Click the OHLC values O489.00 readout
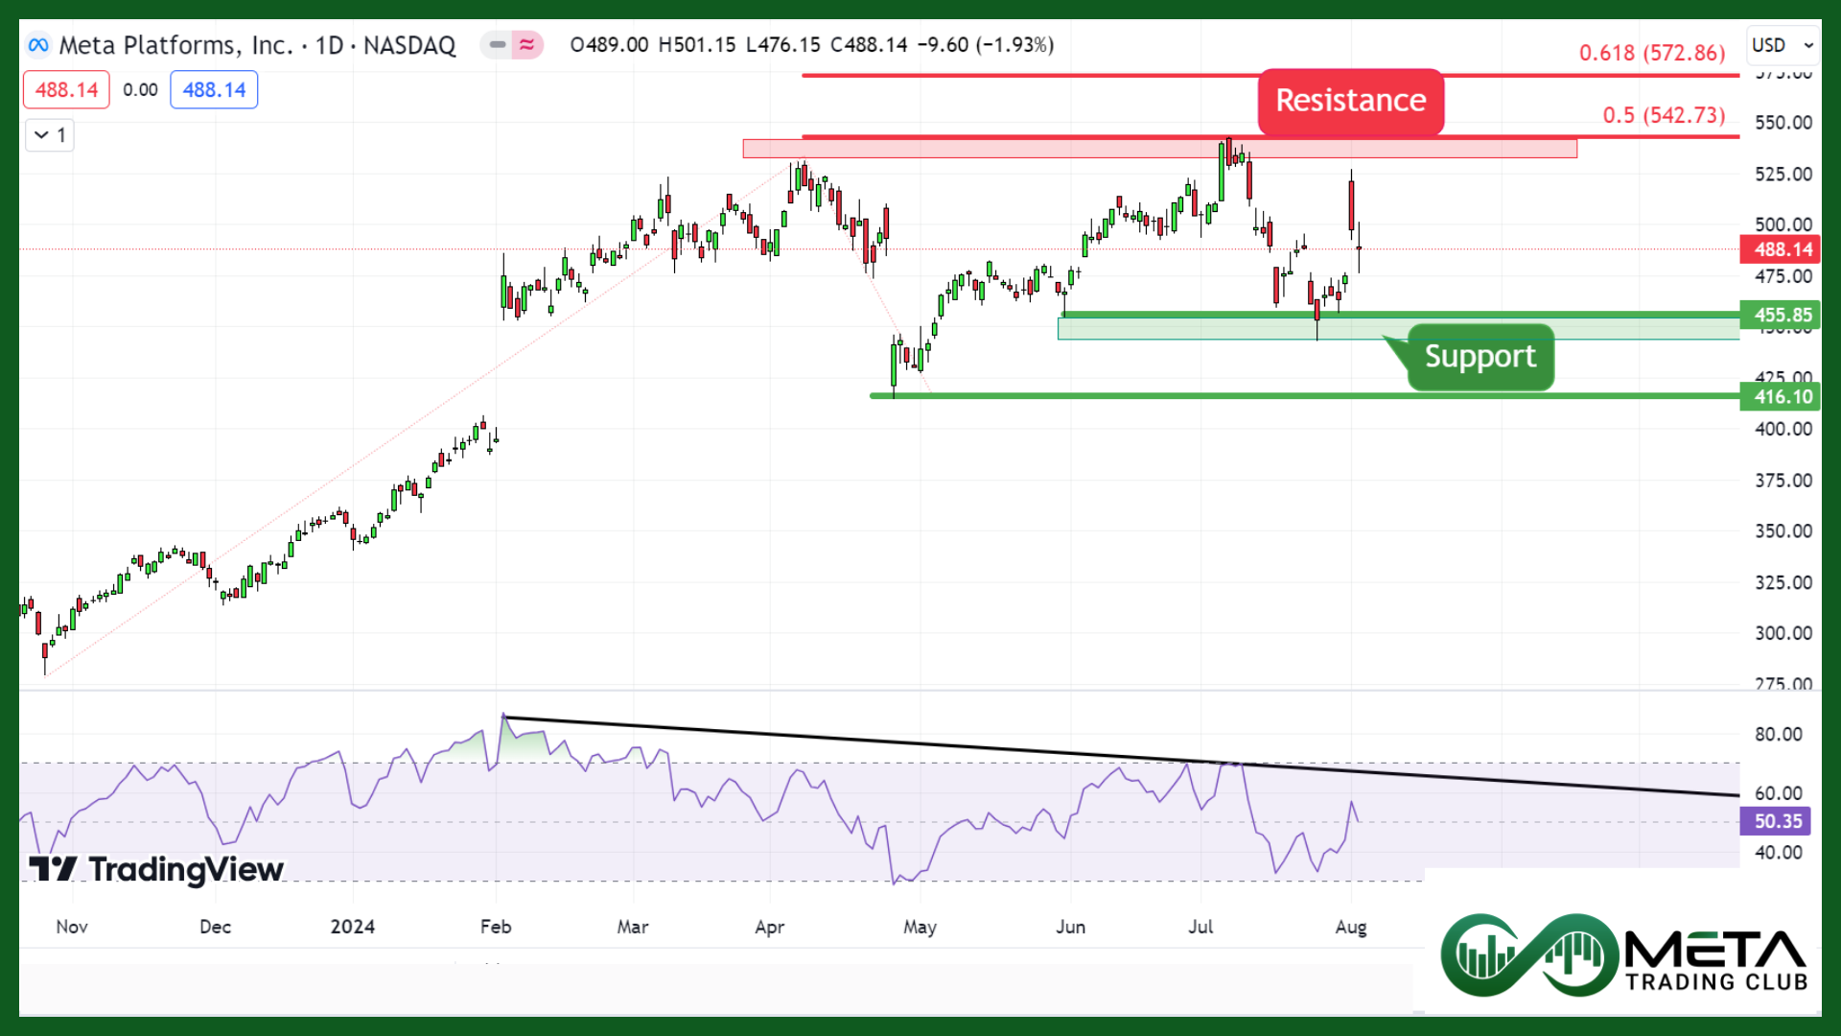The image size is (1841, 1036). coord(609,45)
